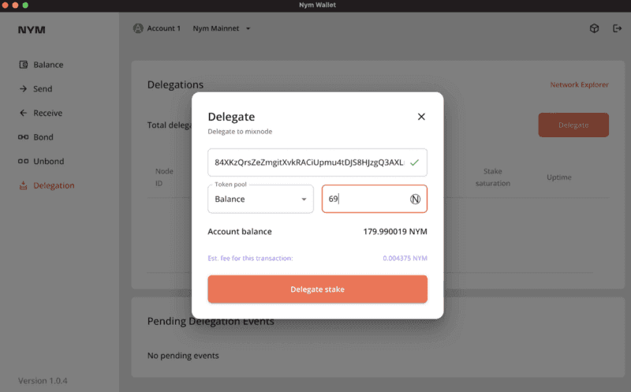
Task: Select Unbond in the sidebar
Action: click(47, 161)
